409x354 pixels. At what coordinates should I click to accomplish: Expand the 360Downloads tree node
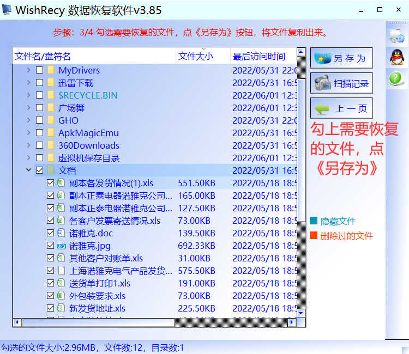(29, 145)
